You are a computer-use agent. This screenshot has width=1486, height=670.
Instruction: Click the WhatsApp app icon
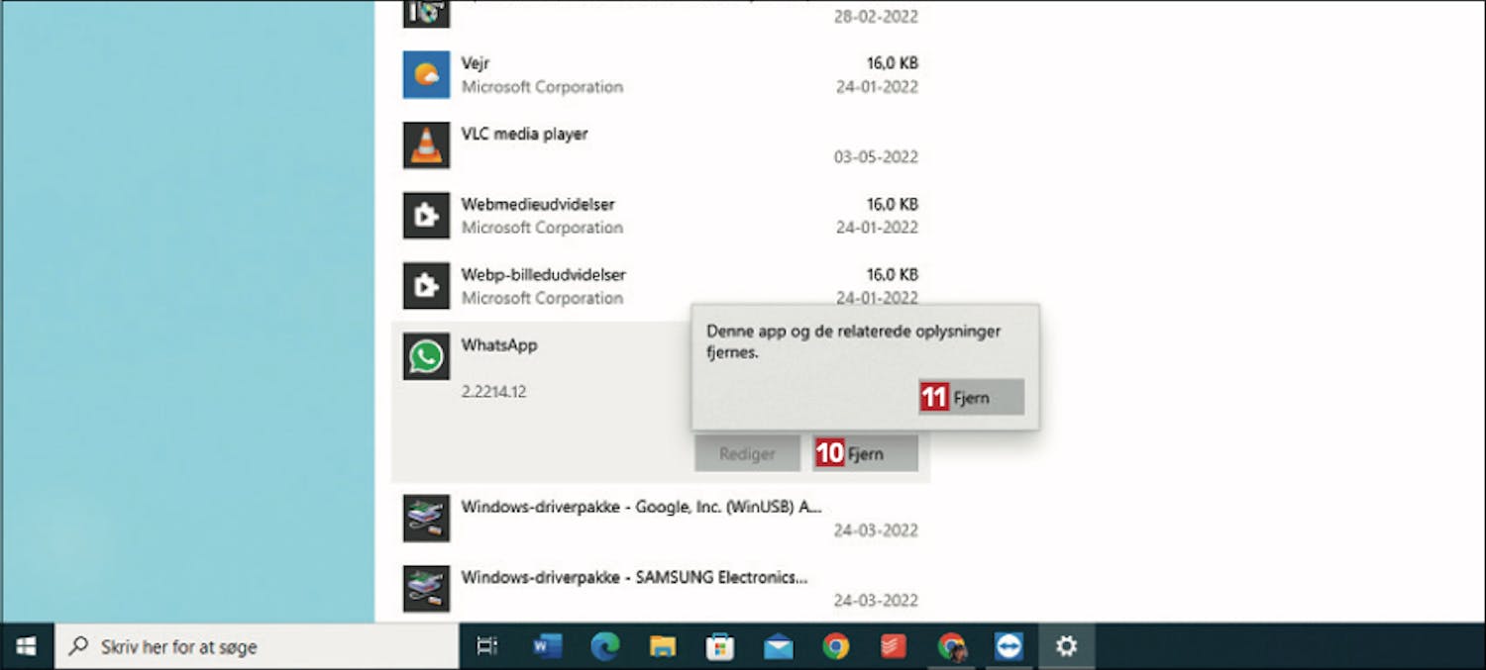click(426, 356)
